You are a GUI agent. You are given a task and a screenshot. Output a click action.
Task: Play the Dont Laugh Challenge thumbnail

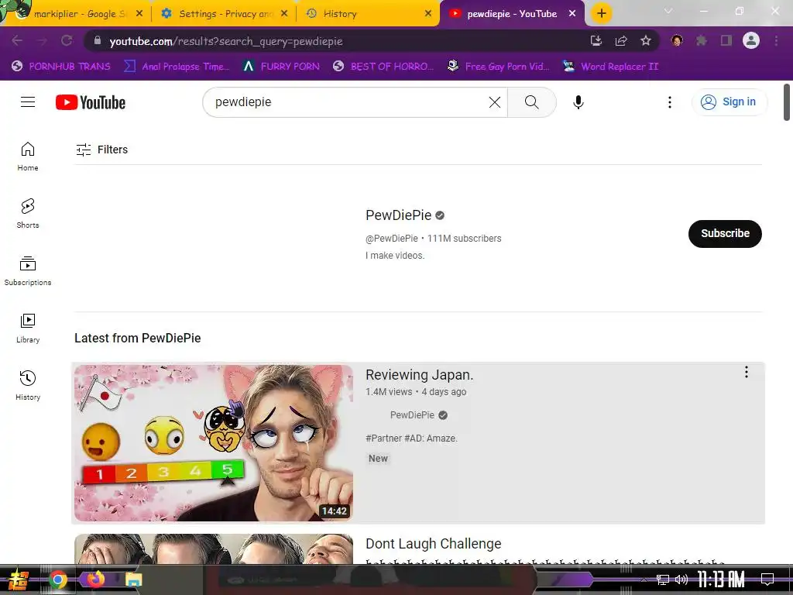pos(214,549)
